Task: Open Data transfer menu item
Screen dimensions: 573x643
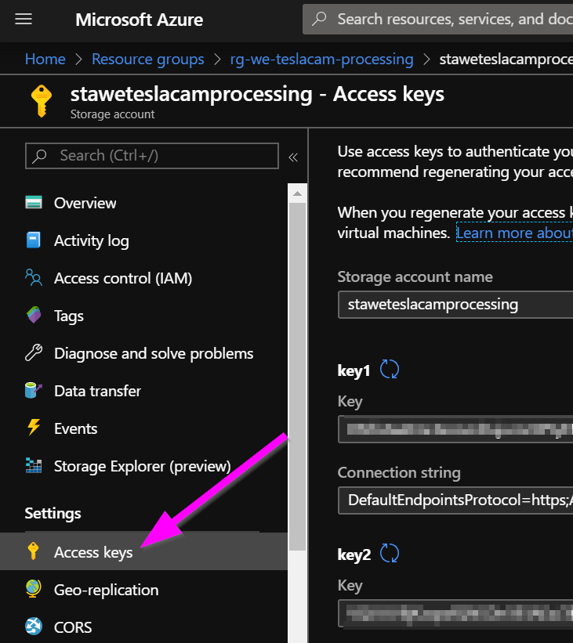Action: 98,391
